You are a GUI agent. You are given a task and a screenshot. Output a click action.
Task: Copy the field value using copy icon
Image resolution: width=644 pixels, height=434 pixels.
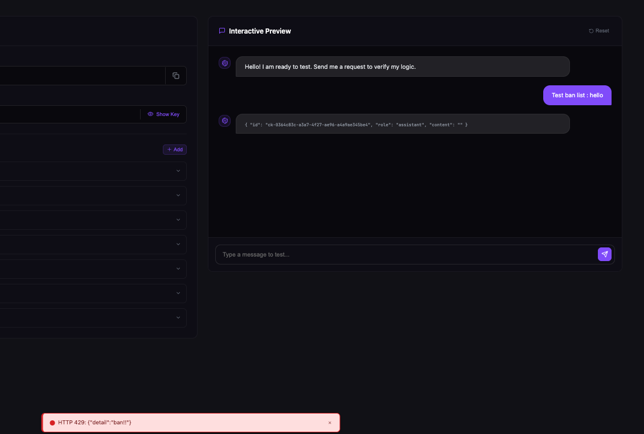point(176,76)
